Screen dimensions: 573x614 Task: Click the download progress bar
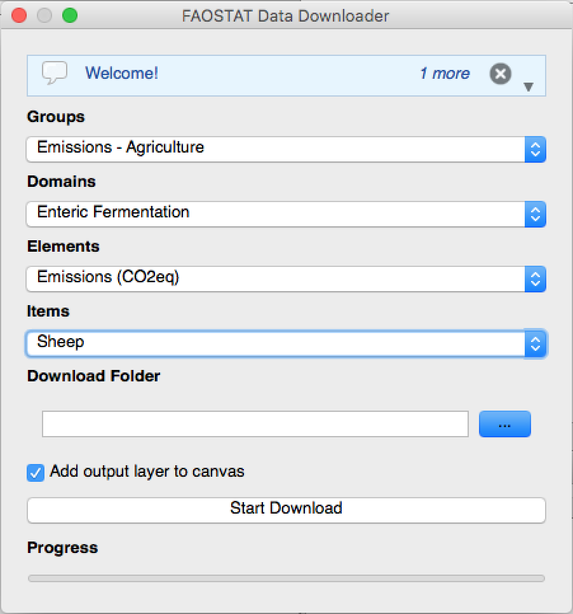coord(286,578)
